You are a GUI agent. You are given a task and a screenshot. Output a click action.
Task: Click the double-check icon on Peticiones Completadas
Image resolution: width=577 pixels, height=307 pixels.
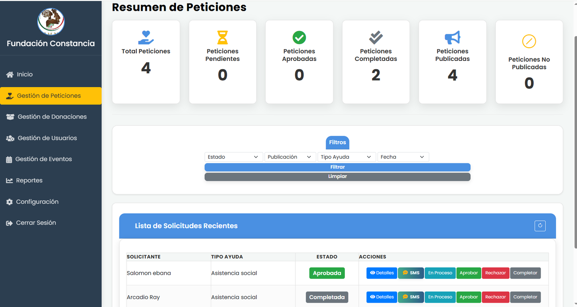[x=376, y=37]
